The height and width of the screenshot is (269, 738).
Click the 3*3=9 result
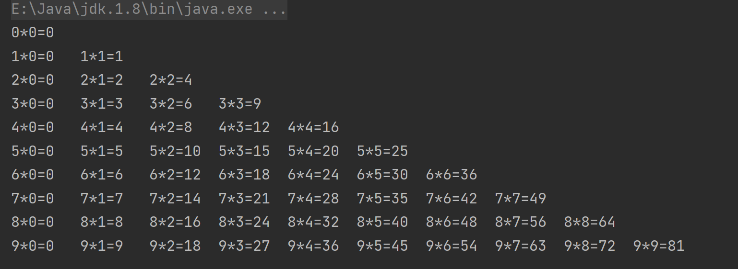(240, 104)
